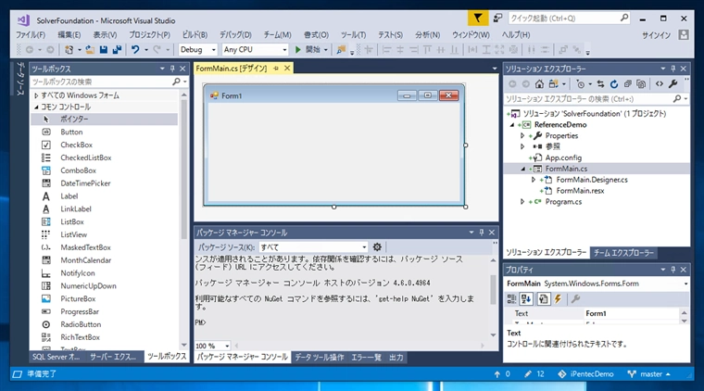This screenshot has height=391, width=704.
Task: Open the ツール(T) menu
Action: [x=353, y=34]
